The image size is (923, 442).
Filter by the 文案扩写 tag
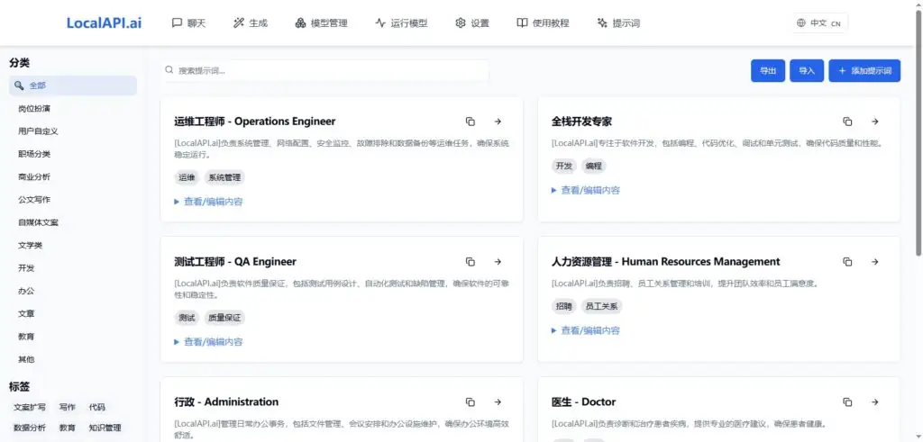point(30,407)
